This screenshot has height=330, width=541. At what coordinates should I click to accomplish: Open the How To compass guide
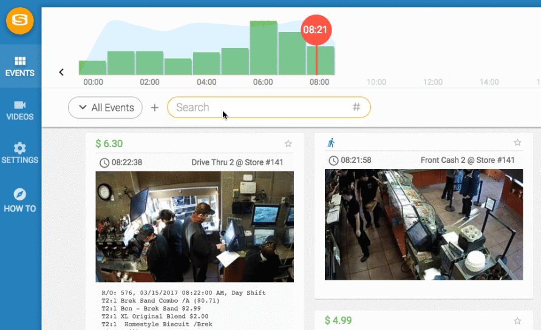(x=20, y=200)
